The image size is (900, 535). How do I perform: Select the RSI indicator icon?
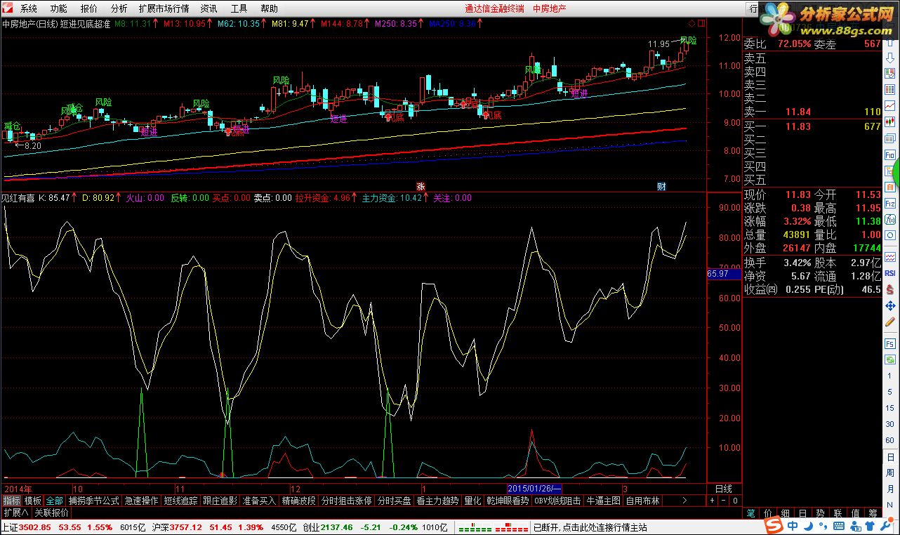889,273
